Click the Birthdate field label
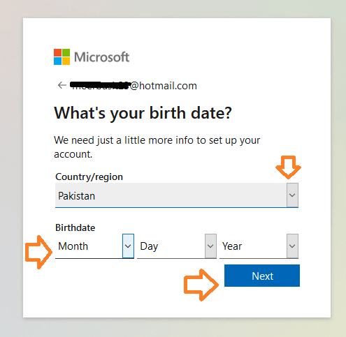Viewport: 346px width, 337px height. (75, 227)
